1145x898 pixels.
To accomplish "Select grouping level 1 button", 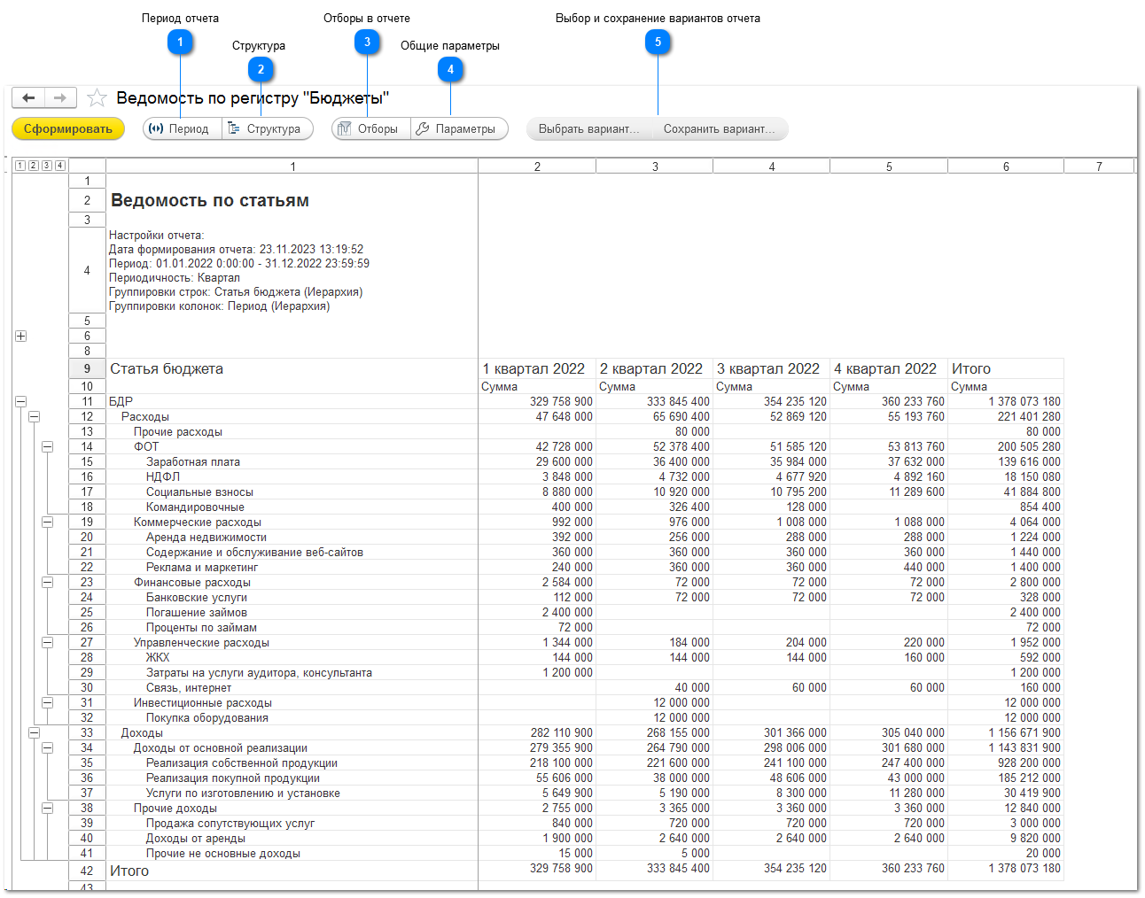I will point(20,166).
